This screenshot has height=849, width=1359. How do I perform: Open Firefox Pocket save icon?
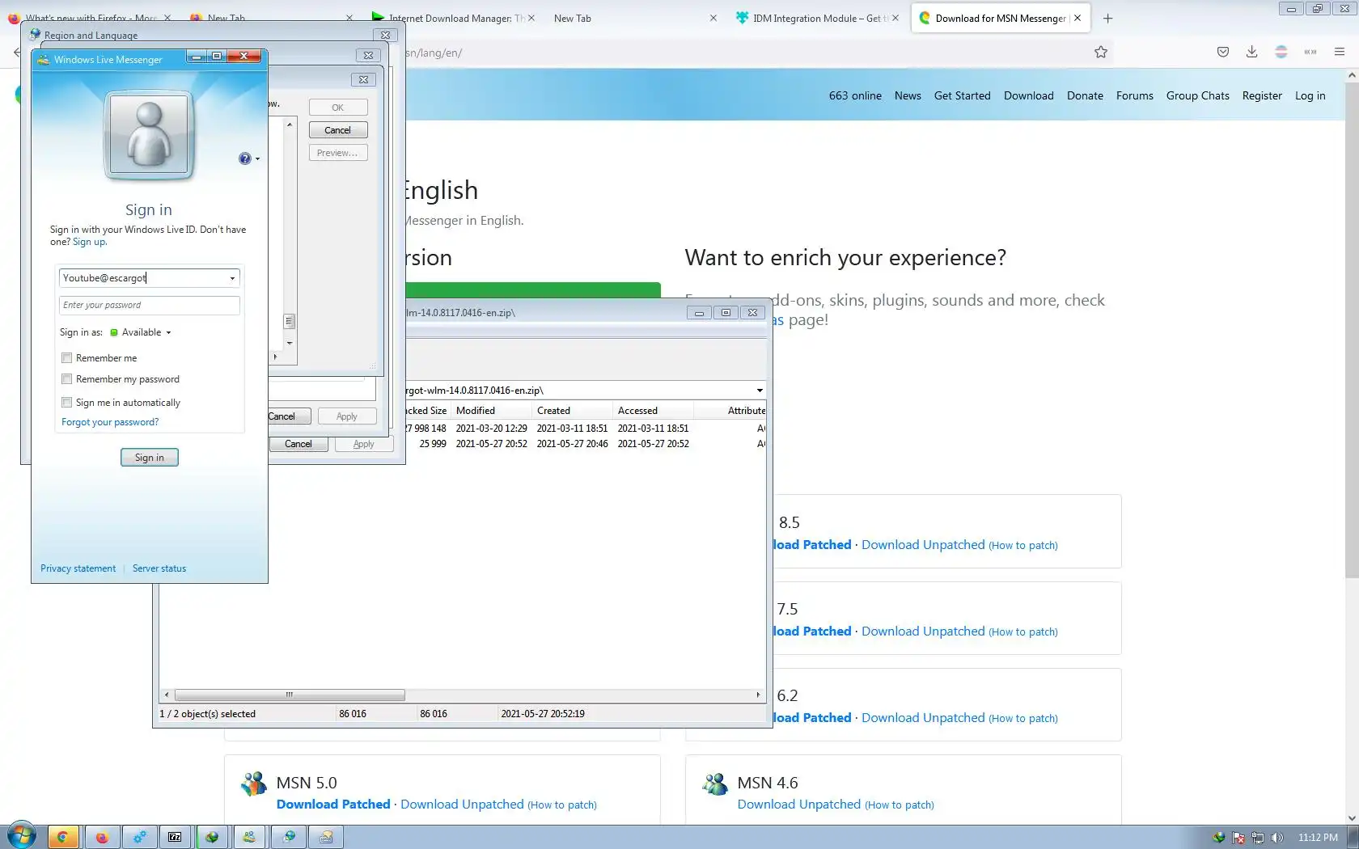pyautogui.click(x=1223, y=53)
